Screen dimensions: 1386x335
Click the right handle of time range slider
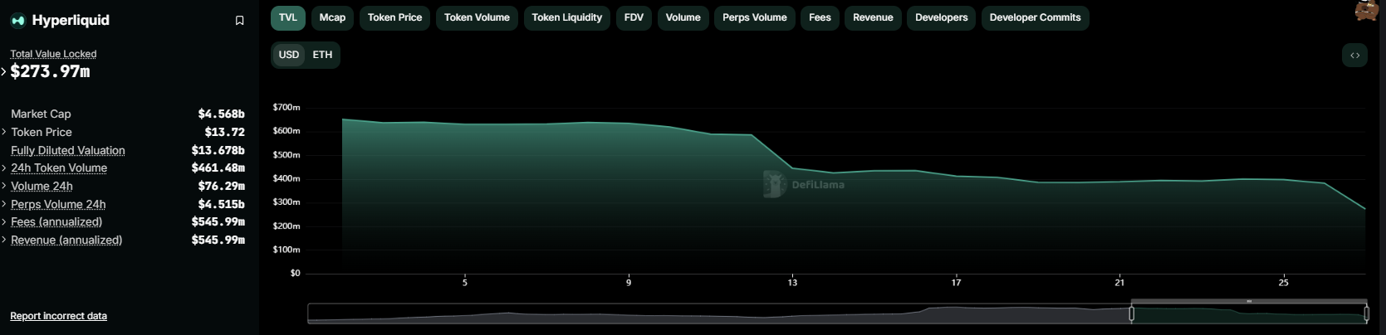coord(1366,313)
